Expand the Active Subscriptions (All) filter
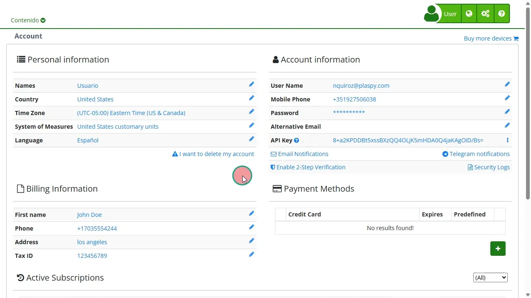The width and height of the screenshot is (531, 298). tap(490, 278)
